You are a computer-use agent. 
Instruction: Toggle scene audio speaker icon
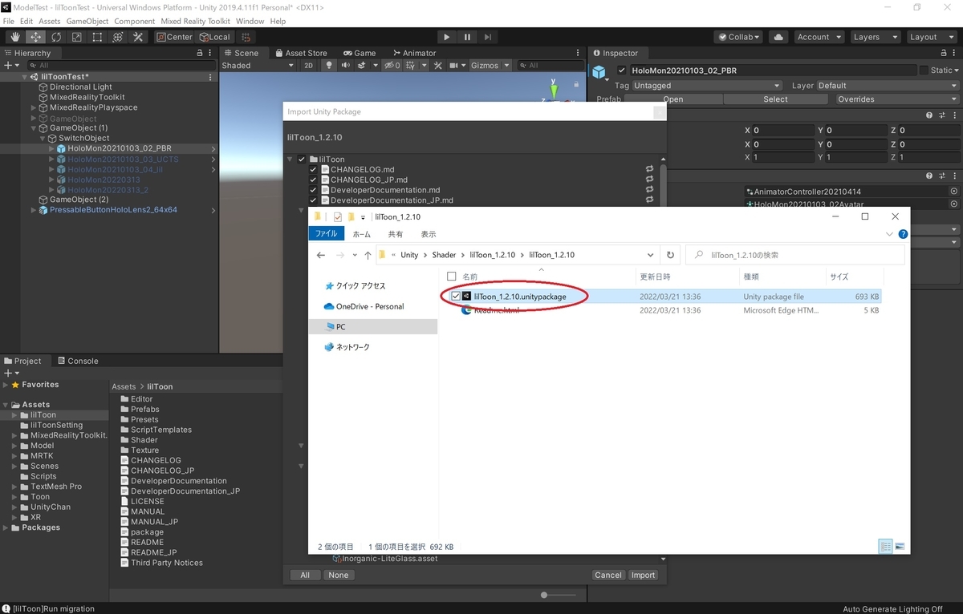pos(346,66)
